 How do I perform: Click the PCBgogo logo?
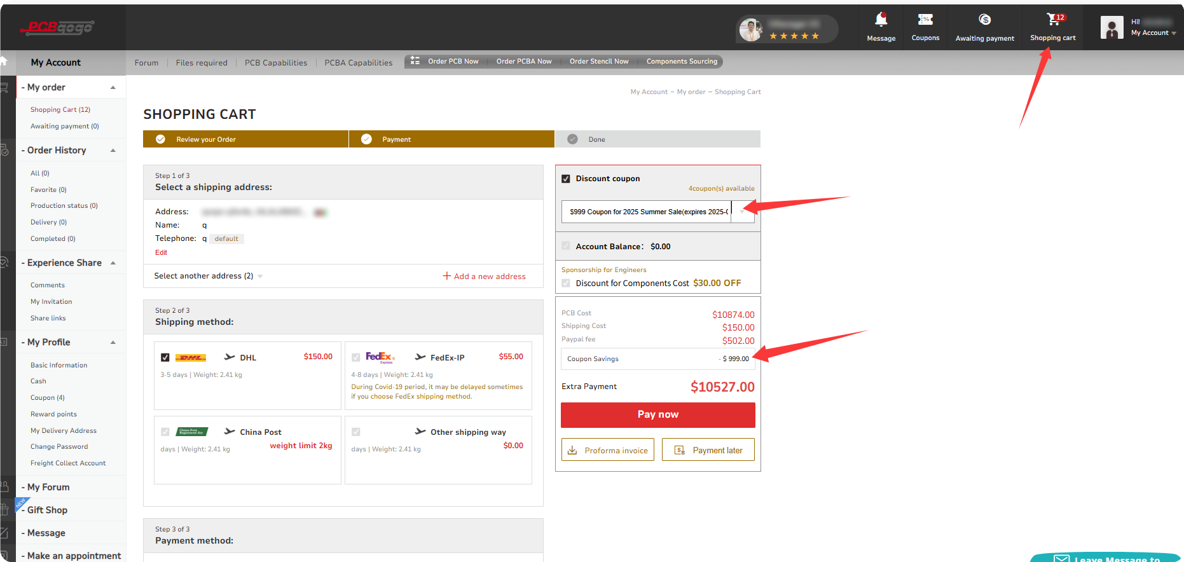[x=57, y=27]
